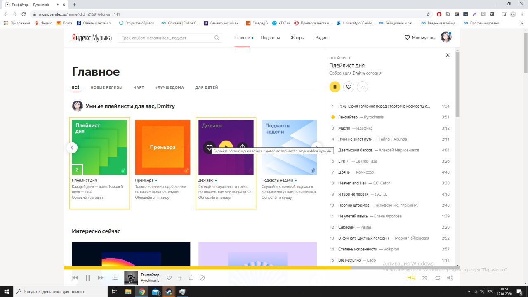This screenshot has width=528, height=297.
Task: Open the Подкасты navigation tab
Action: (x=270, y=38)
